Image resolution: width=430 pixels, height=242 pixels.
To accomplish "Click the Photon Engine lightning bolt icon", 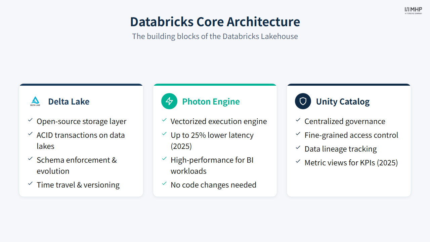I will [x=169, y=101].
